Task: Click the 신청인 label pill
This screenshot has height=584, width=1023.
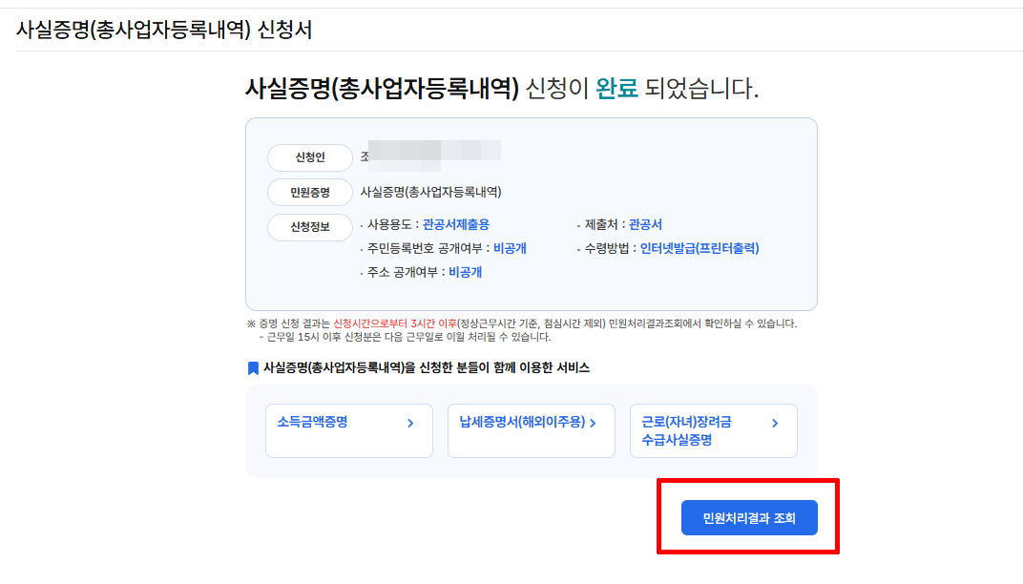Action: click(x=310, y=157)
